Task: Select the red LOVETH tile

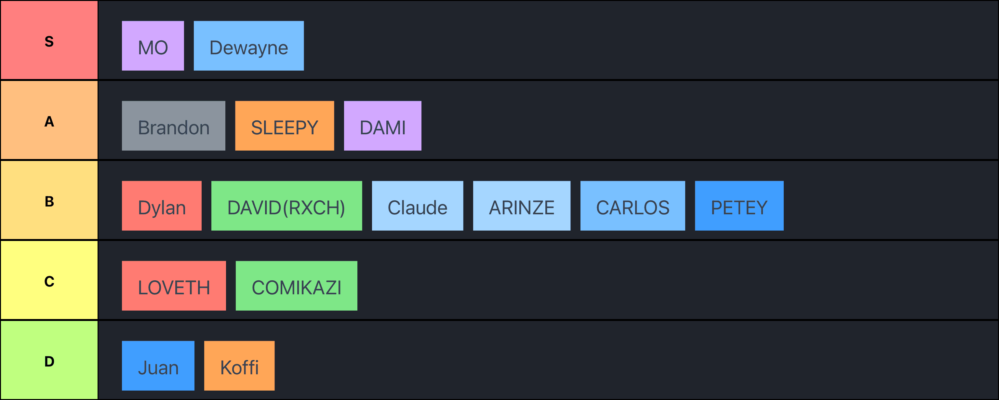Action: pos(174,286)
